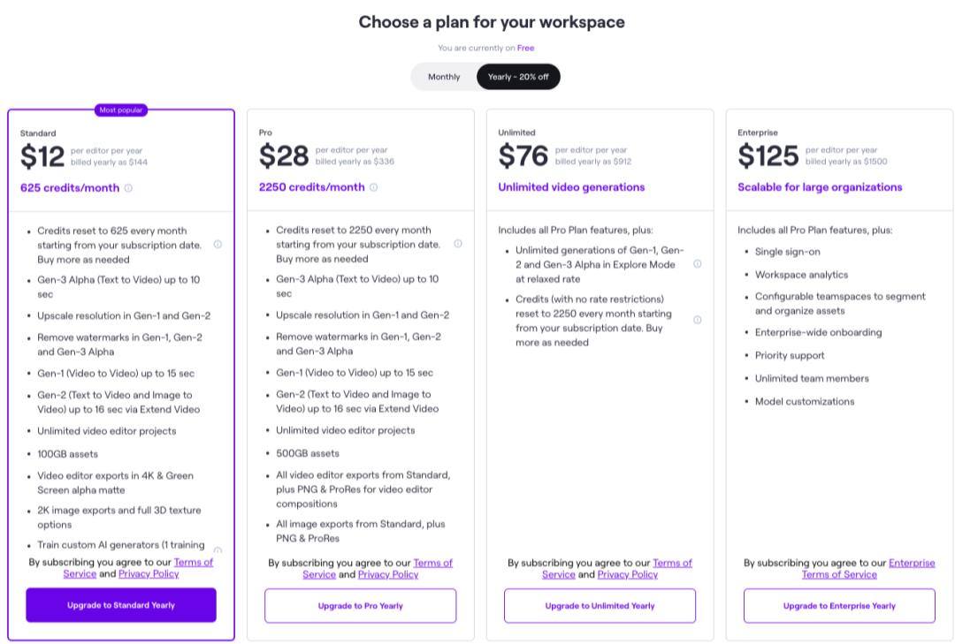Click info icon beside Unlimited credits reset item
This screenshot has width=955, height=644.
click(697, 320)
